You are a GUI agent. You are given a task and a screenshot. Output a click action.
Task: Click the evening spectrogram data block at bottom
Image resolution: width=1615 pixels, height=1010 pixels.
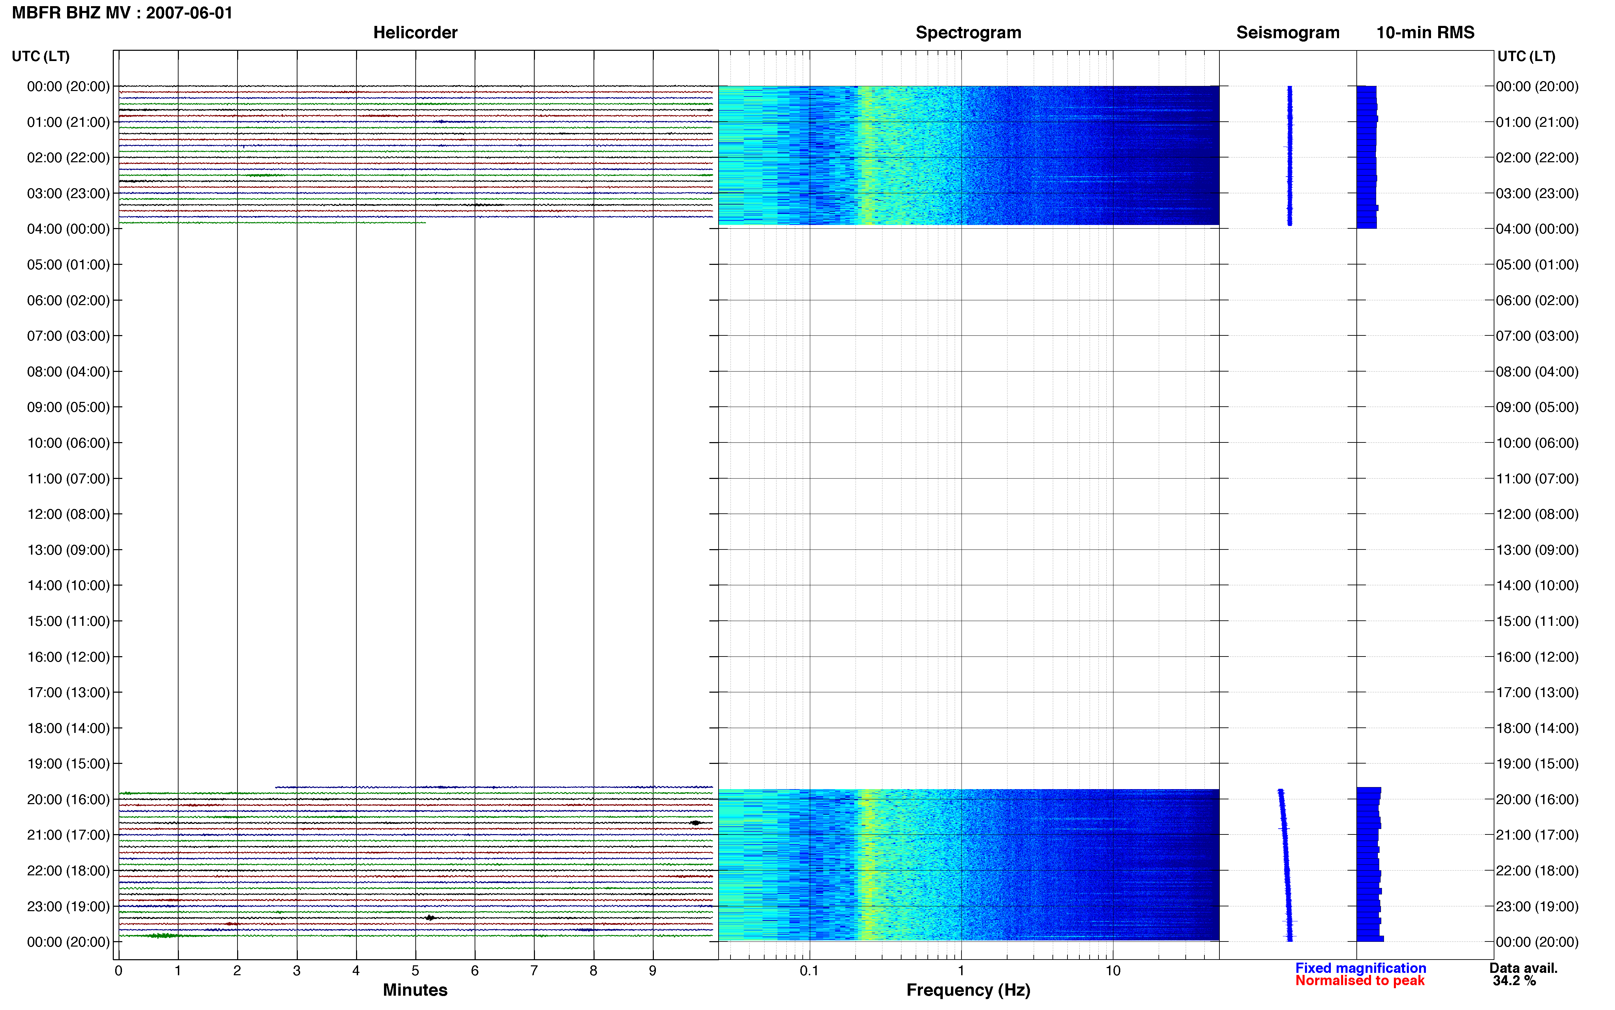coord(969,864)
